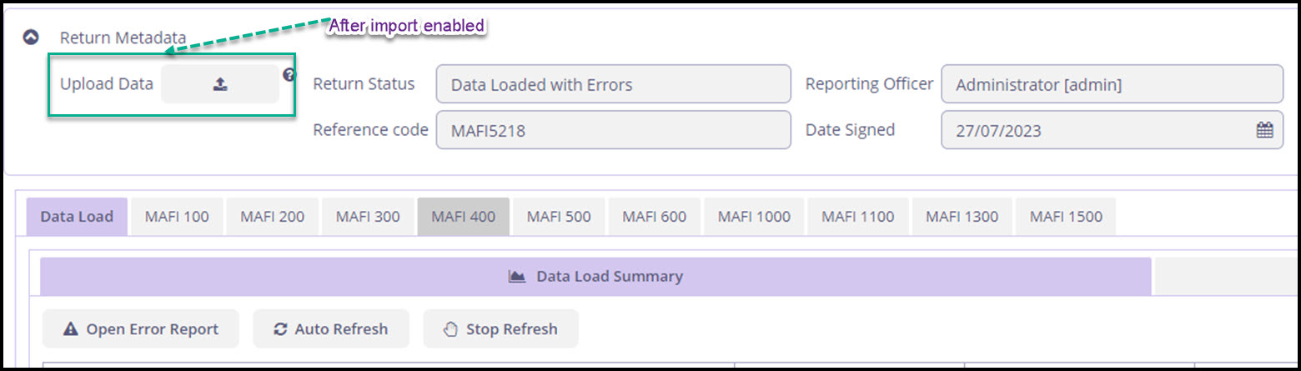Viewport: 1301px width, 371px height.
Task: Go to the MAFI 300 tab
Action: point(368,217)
